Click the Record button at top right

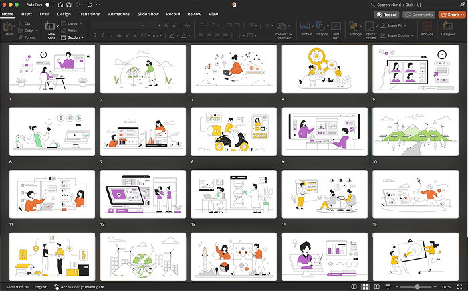click(x=386, y=15)
